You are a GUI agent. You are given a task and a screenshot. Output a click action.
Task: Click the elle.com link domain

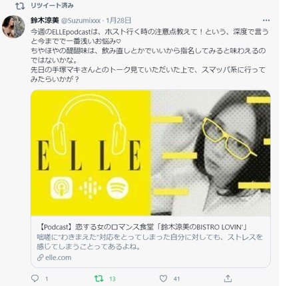[58, 257]
